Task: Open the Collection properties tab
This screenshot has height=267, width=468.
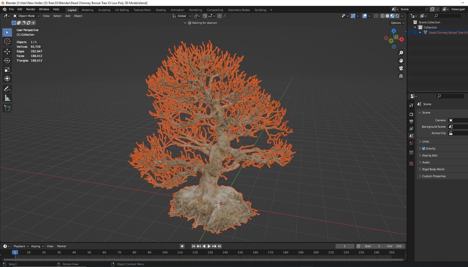Action: [x=411, y=153]
